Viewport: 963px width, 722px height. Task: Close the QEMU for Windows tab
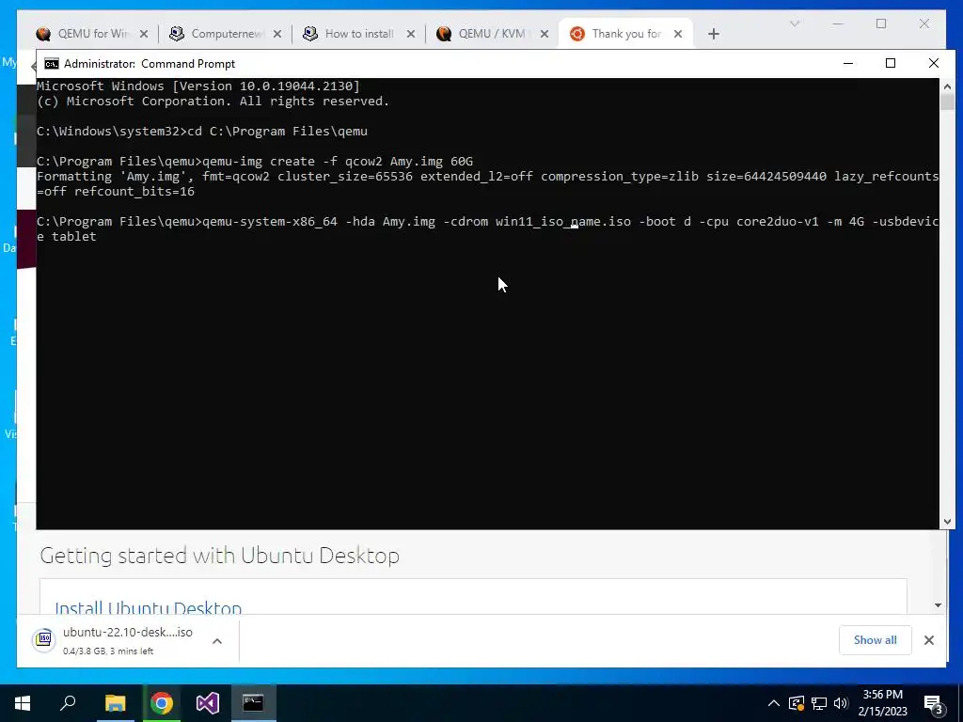pos(144,34)
